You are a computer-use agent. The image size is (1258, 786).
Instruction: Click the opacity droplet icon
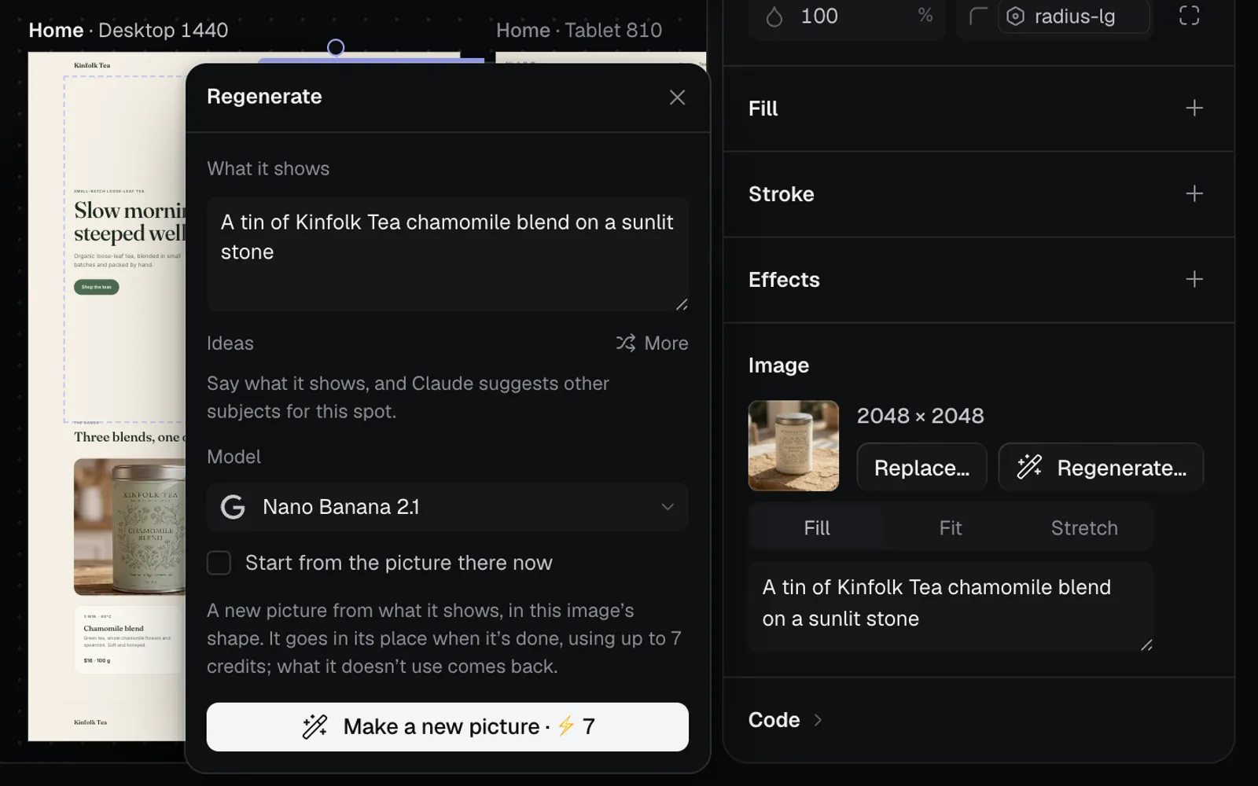[x=774, y=17]
